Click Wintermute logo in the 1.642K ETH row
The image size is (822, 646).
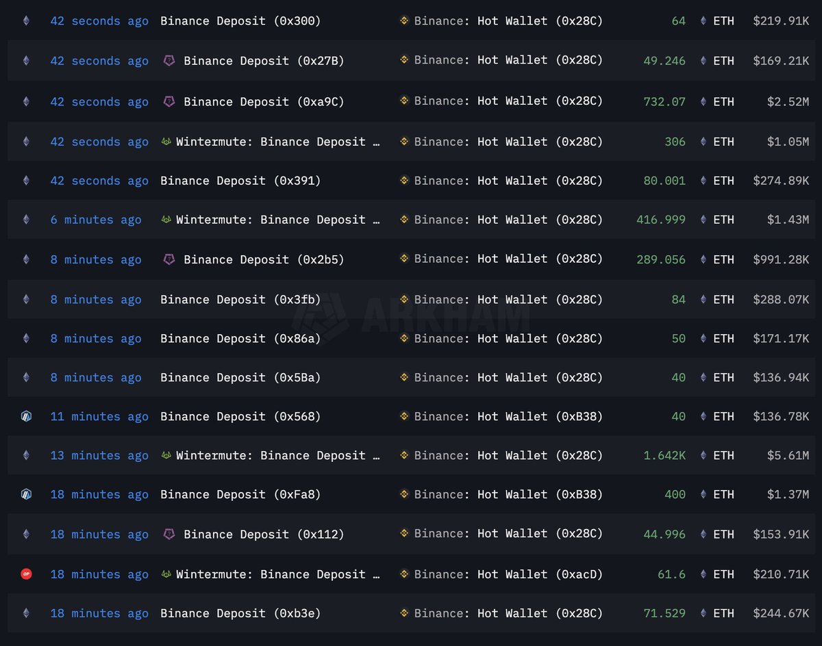[x=166, y=455]
